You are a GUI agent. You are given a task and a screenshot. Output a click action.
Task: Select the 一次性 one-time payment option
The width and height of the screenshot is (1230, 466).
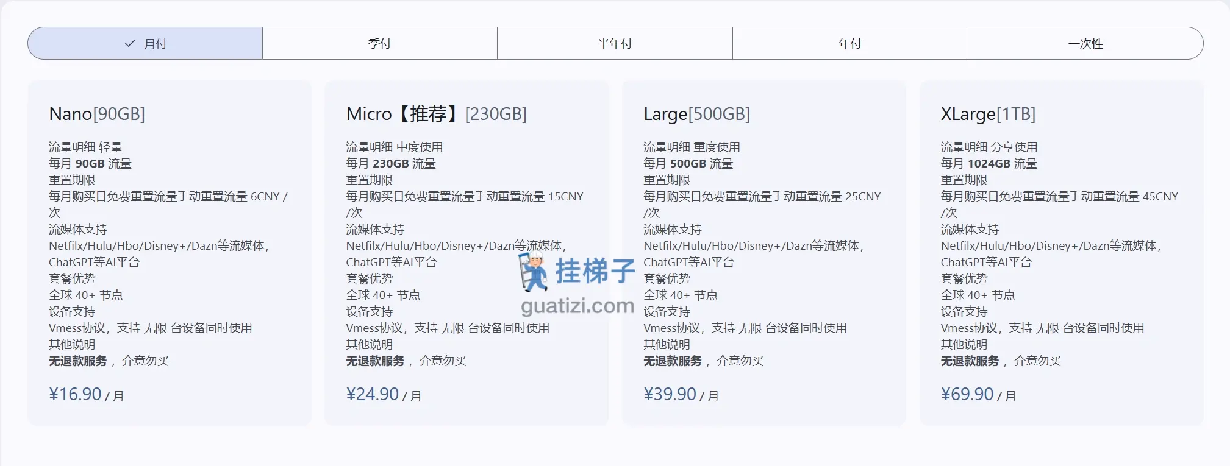click(1085, 44)
